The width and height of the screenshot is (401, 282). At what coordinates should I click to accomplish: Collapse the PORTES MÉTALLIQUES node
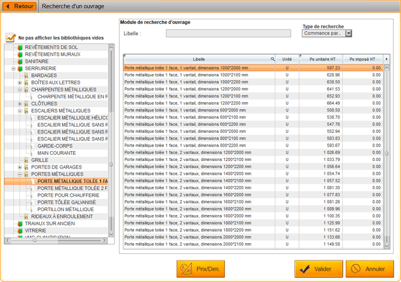(19, 174)
